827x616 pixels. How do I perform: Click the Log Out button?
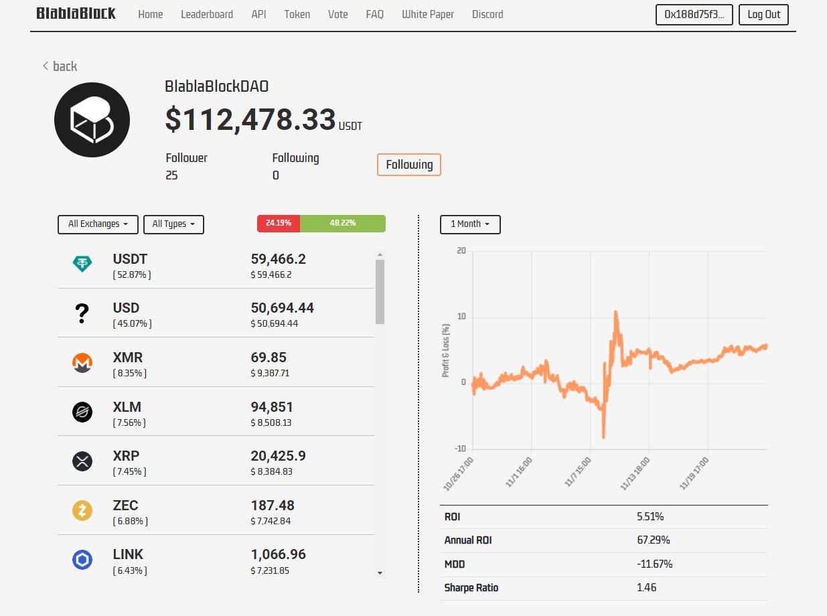point(764,15)
